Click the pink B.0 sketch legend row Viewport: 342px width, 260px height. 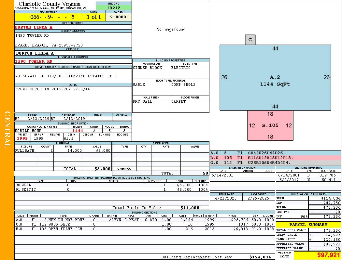[x=275, y=158]
